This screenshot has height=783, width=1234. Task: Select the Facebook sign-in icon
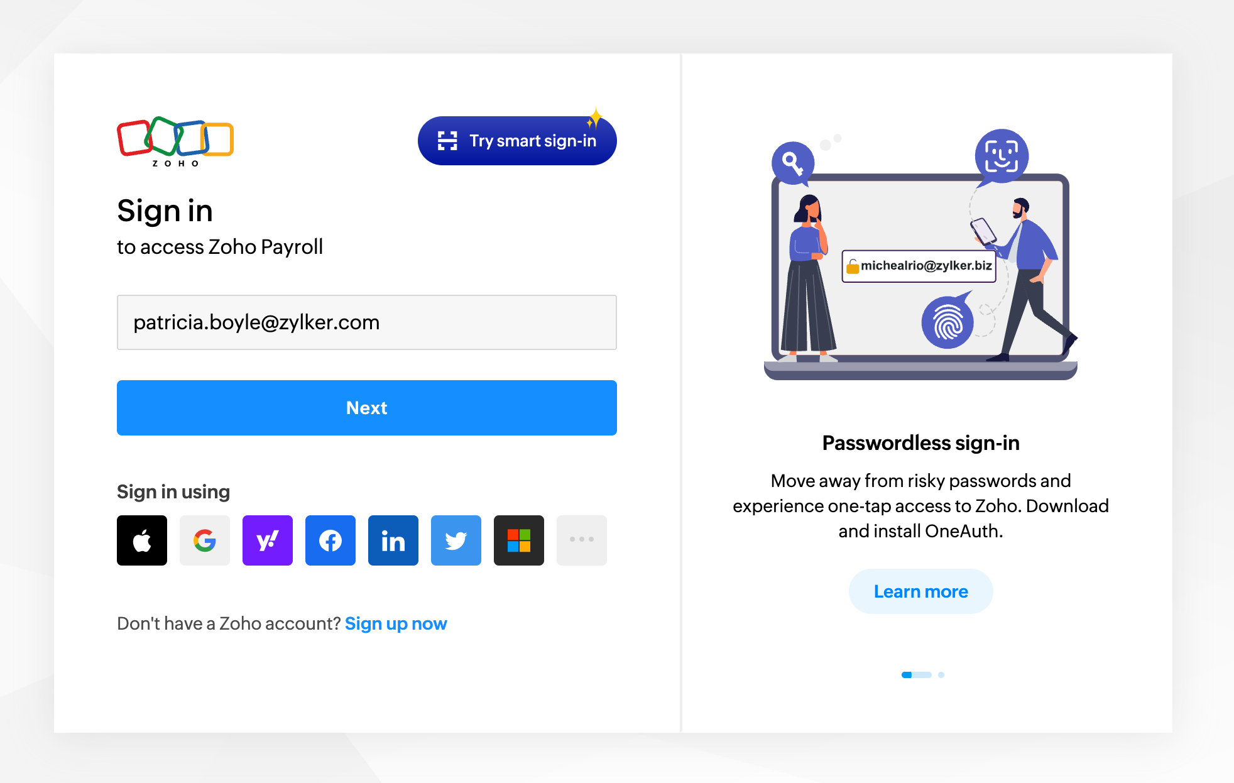tap(329, 539)
